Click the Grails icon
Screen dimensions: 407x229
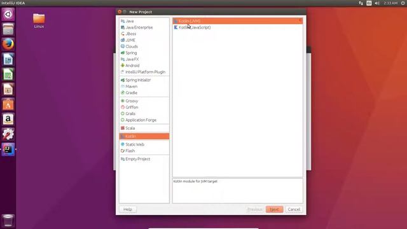123,113
